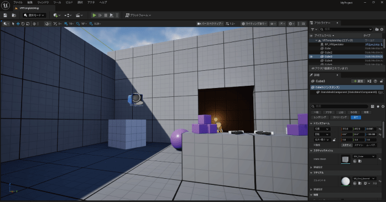Viewport: 386px width, 202px height.
Task: Select the レンダリング rendering filter button
Action: (x=320, y=117)
